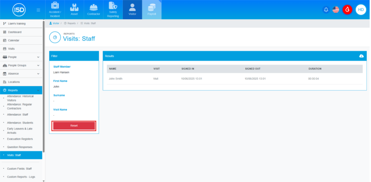Open the HD user profile avatar
The height and width of the screenshot is (182, 371).
click(x=361, y=10)
